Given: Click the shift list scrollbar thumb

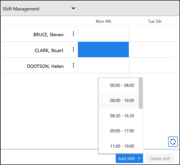Looking at the screenshot, I should point(141,93).
